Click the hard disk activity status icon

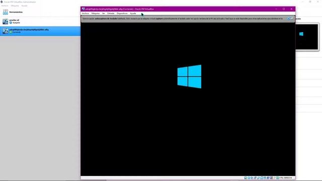[x=246, y=177]
